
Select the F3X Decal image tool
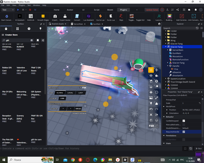(151, 98)
